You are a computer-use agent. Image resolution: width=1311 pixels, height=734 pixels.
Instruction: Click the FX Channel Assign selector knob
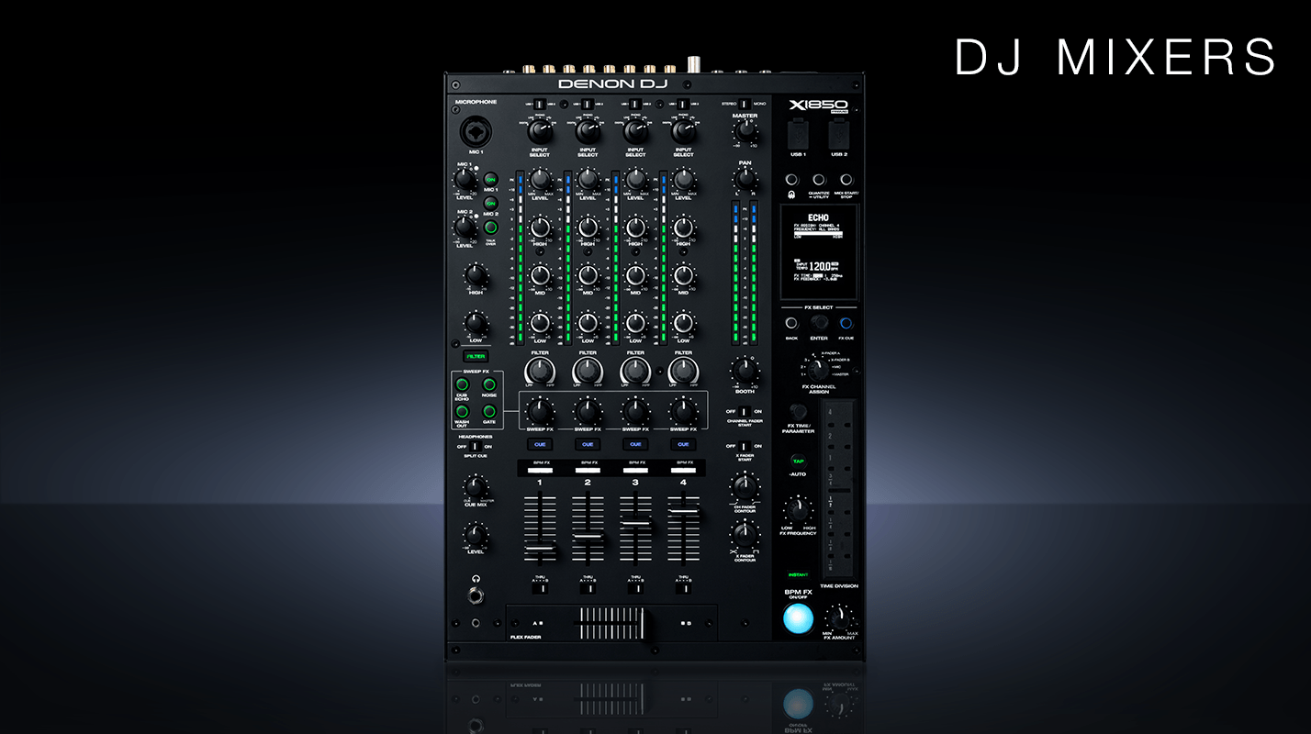[x=817, y=369]
